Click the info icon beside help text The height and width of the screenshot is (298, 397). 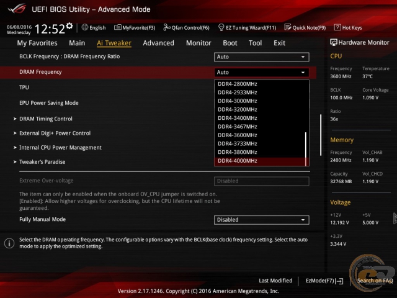(x=9, y=243)
